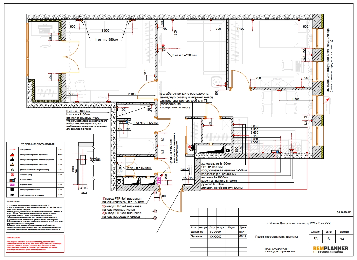This screenshot has width=357, height=260.
Task: Click the sheet number 6 cell in the title block
Action: pyautogui.click(x=329, y=239)
